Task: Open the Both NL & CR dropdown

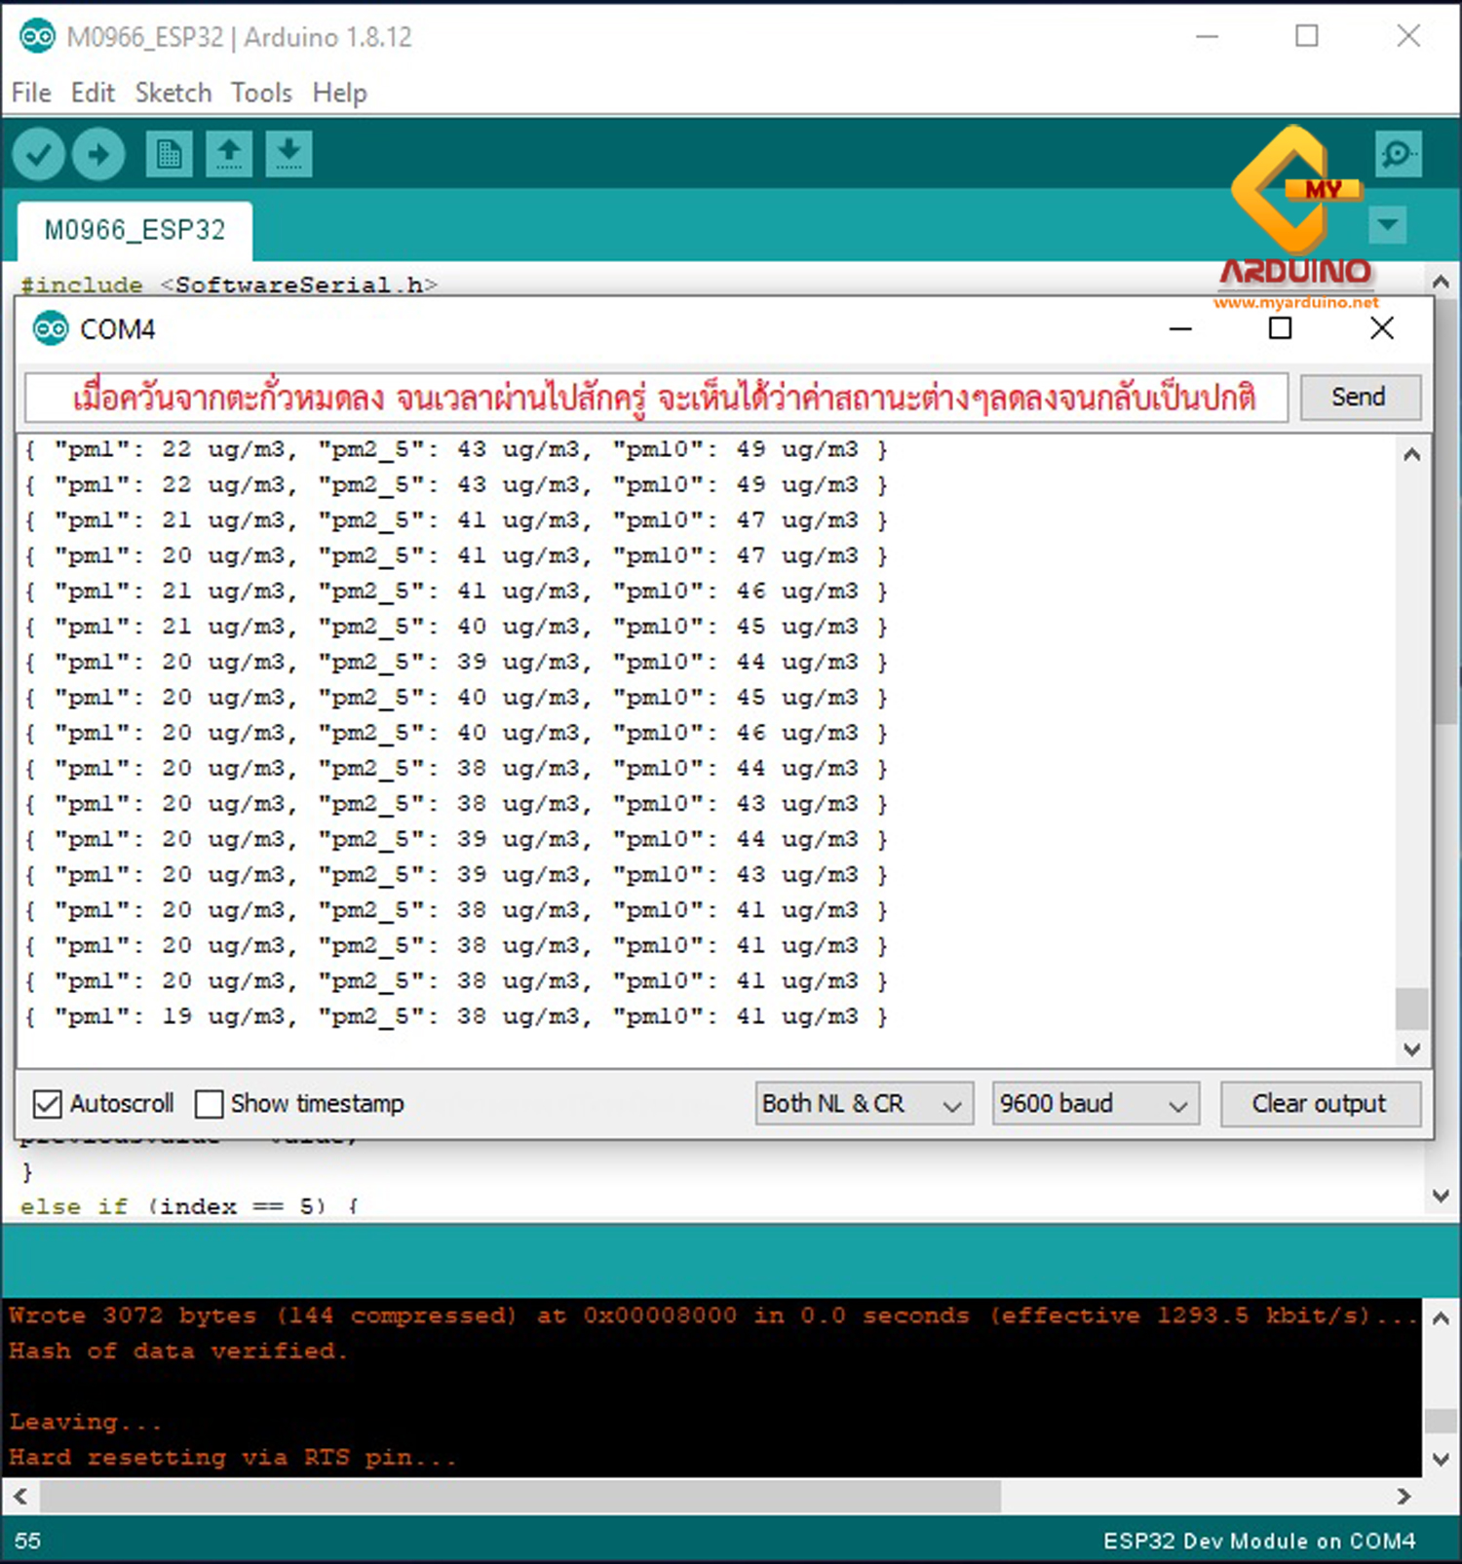Action: click(x=864, y=1104)
